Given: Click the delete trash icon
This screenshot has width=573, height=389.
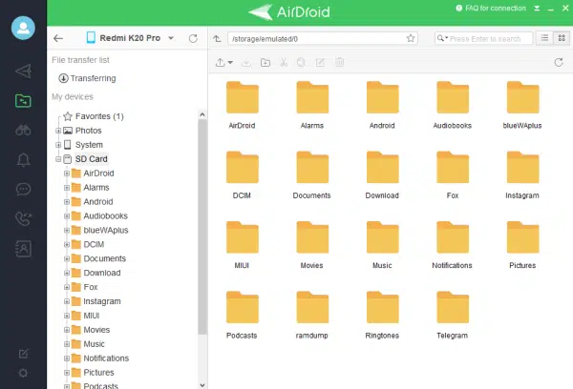Looking at the screenshot, I should coord(339,62).
